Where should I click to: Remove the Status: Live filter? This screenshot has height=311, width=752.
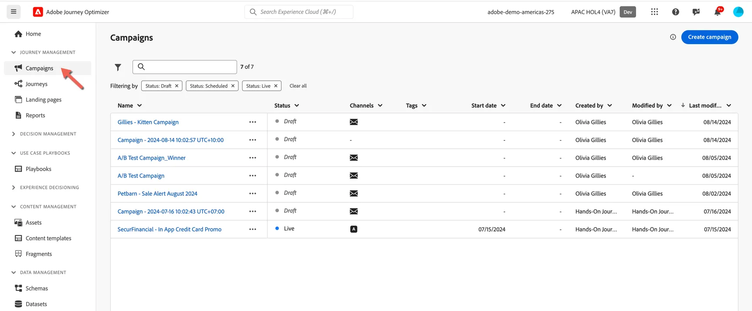click(276, 86)
